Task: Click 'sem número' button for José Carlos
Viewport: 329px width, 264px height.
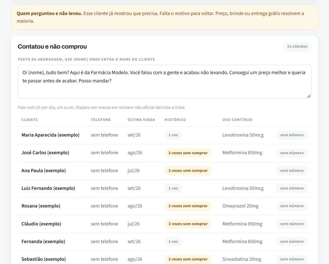Action: 292,153
